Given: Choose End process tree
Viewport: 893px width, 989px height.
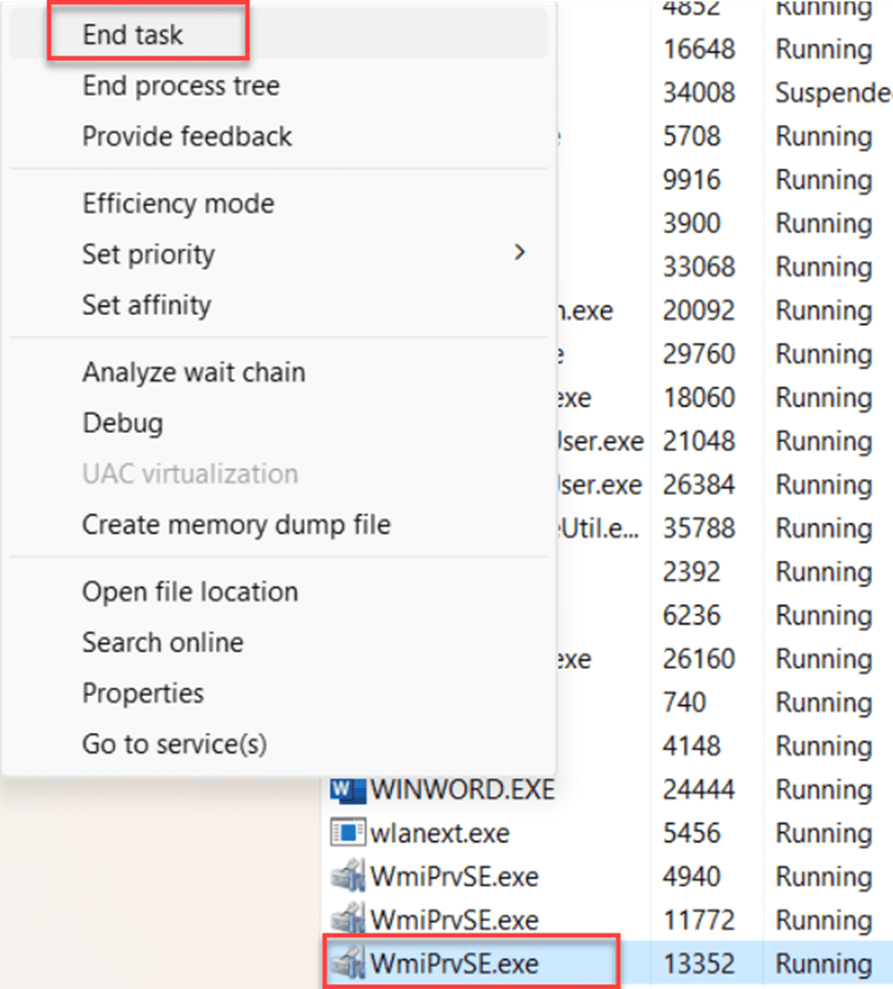Looking at the screenshot, I should point(181,85).
